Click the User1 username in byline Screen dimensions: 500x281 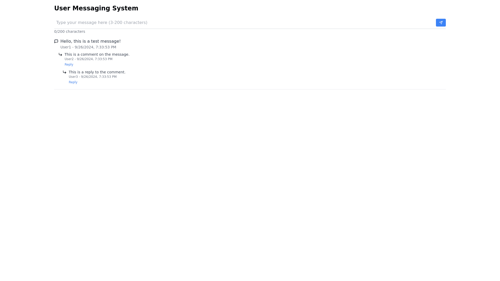pos(66,47)
